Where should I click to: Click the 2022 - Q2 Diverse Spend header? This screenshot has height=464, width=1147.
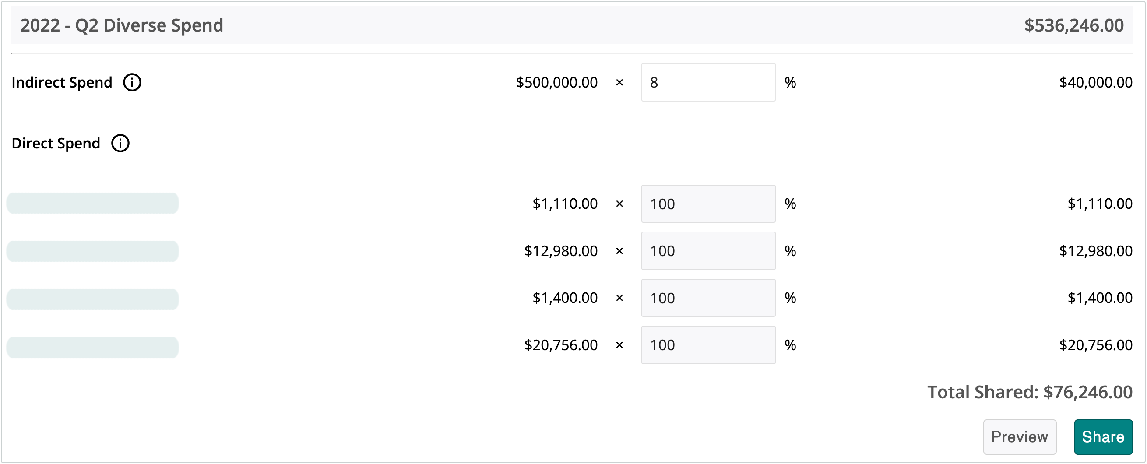122,25
